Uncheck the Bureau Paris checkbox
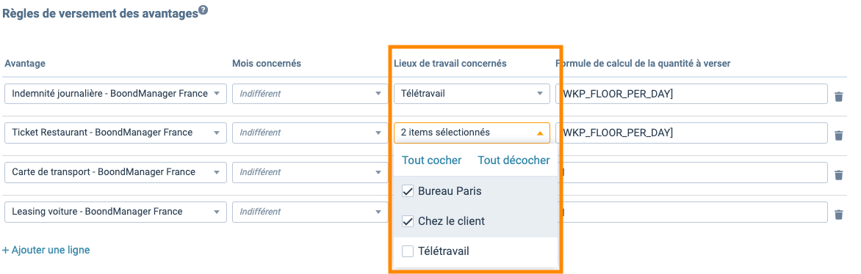The height and width of the screenshot is (274, 861). pos(408,191)
